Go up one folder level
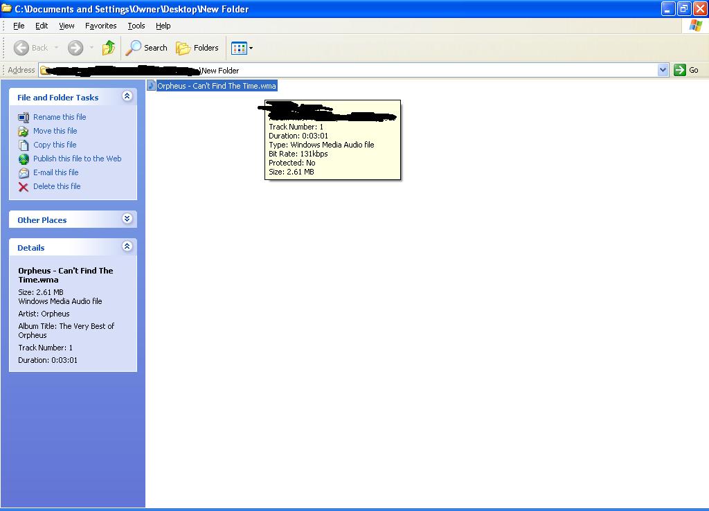The height and width of the screenshot is (511, 709). click(109, 48)
